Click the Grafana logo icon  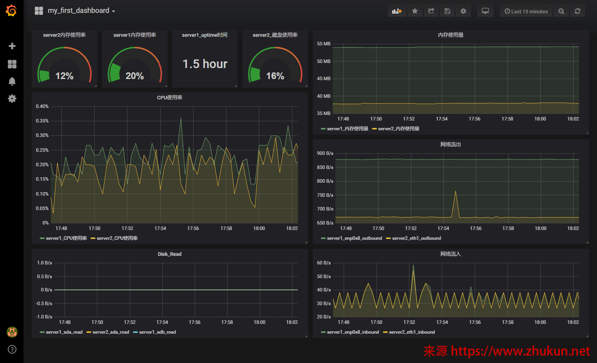click(x=11, y=11)
